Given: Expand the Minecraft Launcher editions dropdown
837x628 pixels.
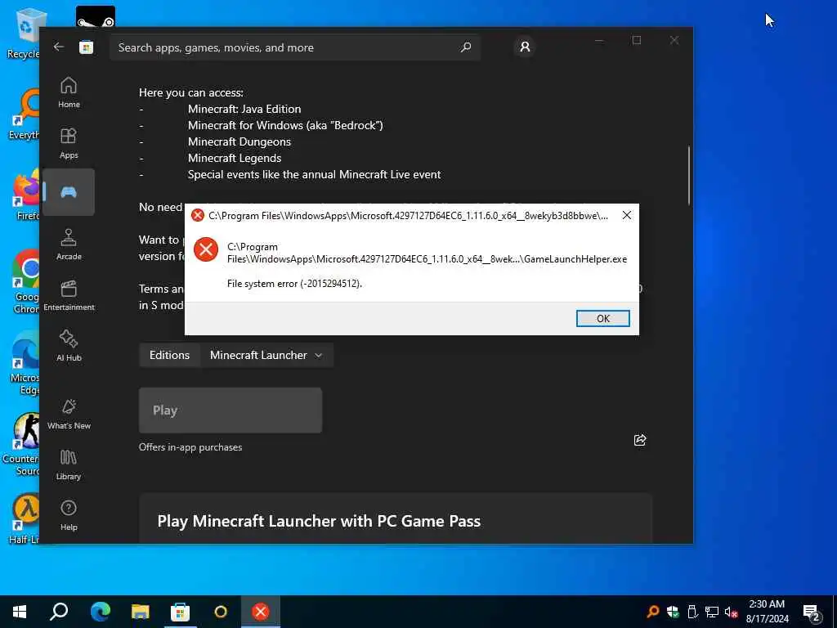Looking at the screenshot, I should tap(266, 355).
